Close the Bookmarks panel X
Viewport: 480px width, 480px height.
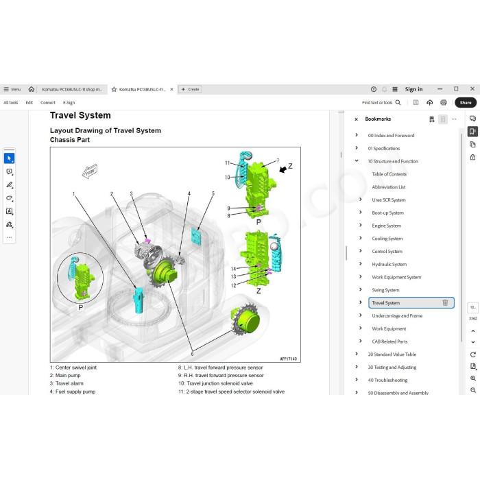pyautogui.click(x=356, y=119)
